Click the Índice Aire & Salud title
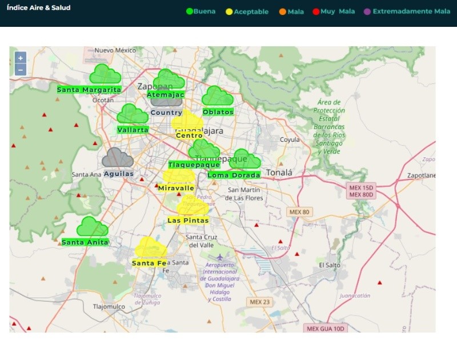Screen dimensions: 457x340 pos(38,8)
